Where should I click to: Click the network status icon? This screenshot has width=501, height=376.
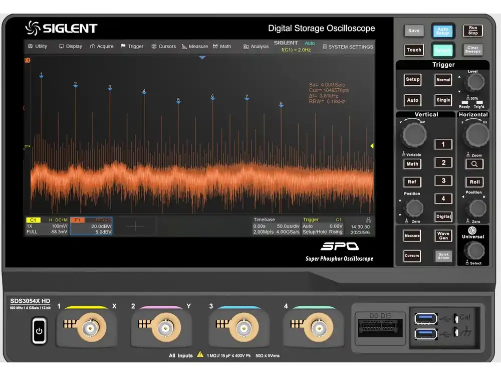tap(368, 220)
